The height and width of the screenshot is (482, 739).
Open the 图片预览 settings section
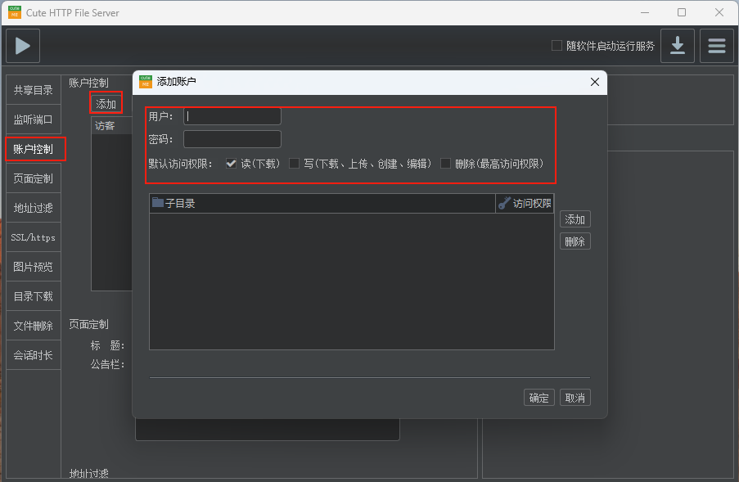pos(33,266)
